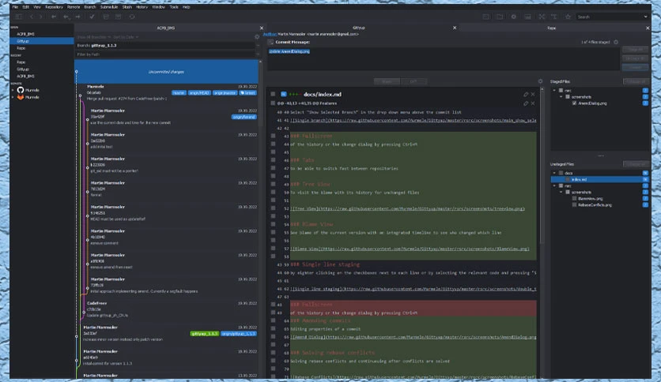The width and height of the screenshot is (661, 382).
Task: Check the index.md checkbox in Unstaged Files
Action: 568,180
